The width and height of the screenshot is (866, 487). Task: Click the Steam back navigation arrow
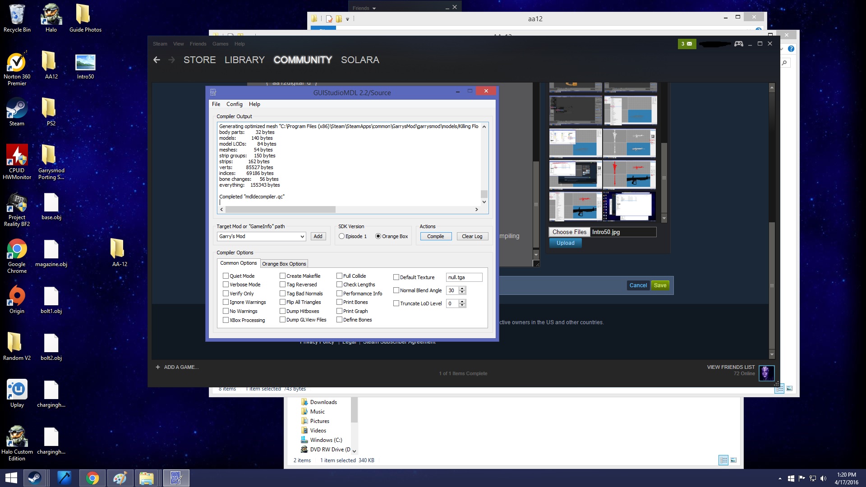(157, 60)
